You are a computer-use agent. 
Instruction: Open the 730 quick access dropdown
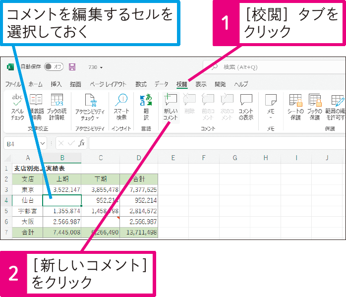coord(101,67)
